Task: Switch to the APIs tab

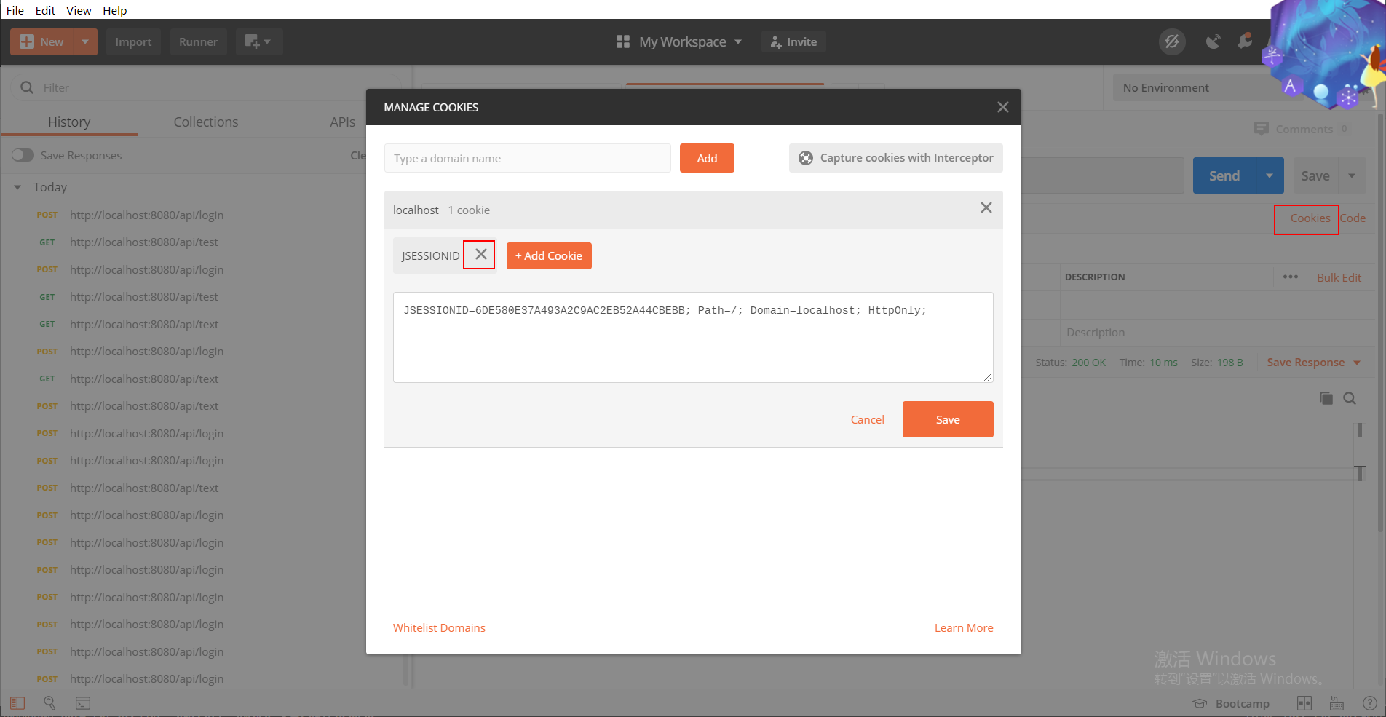Action: click(342, 122)
